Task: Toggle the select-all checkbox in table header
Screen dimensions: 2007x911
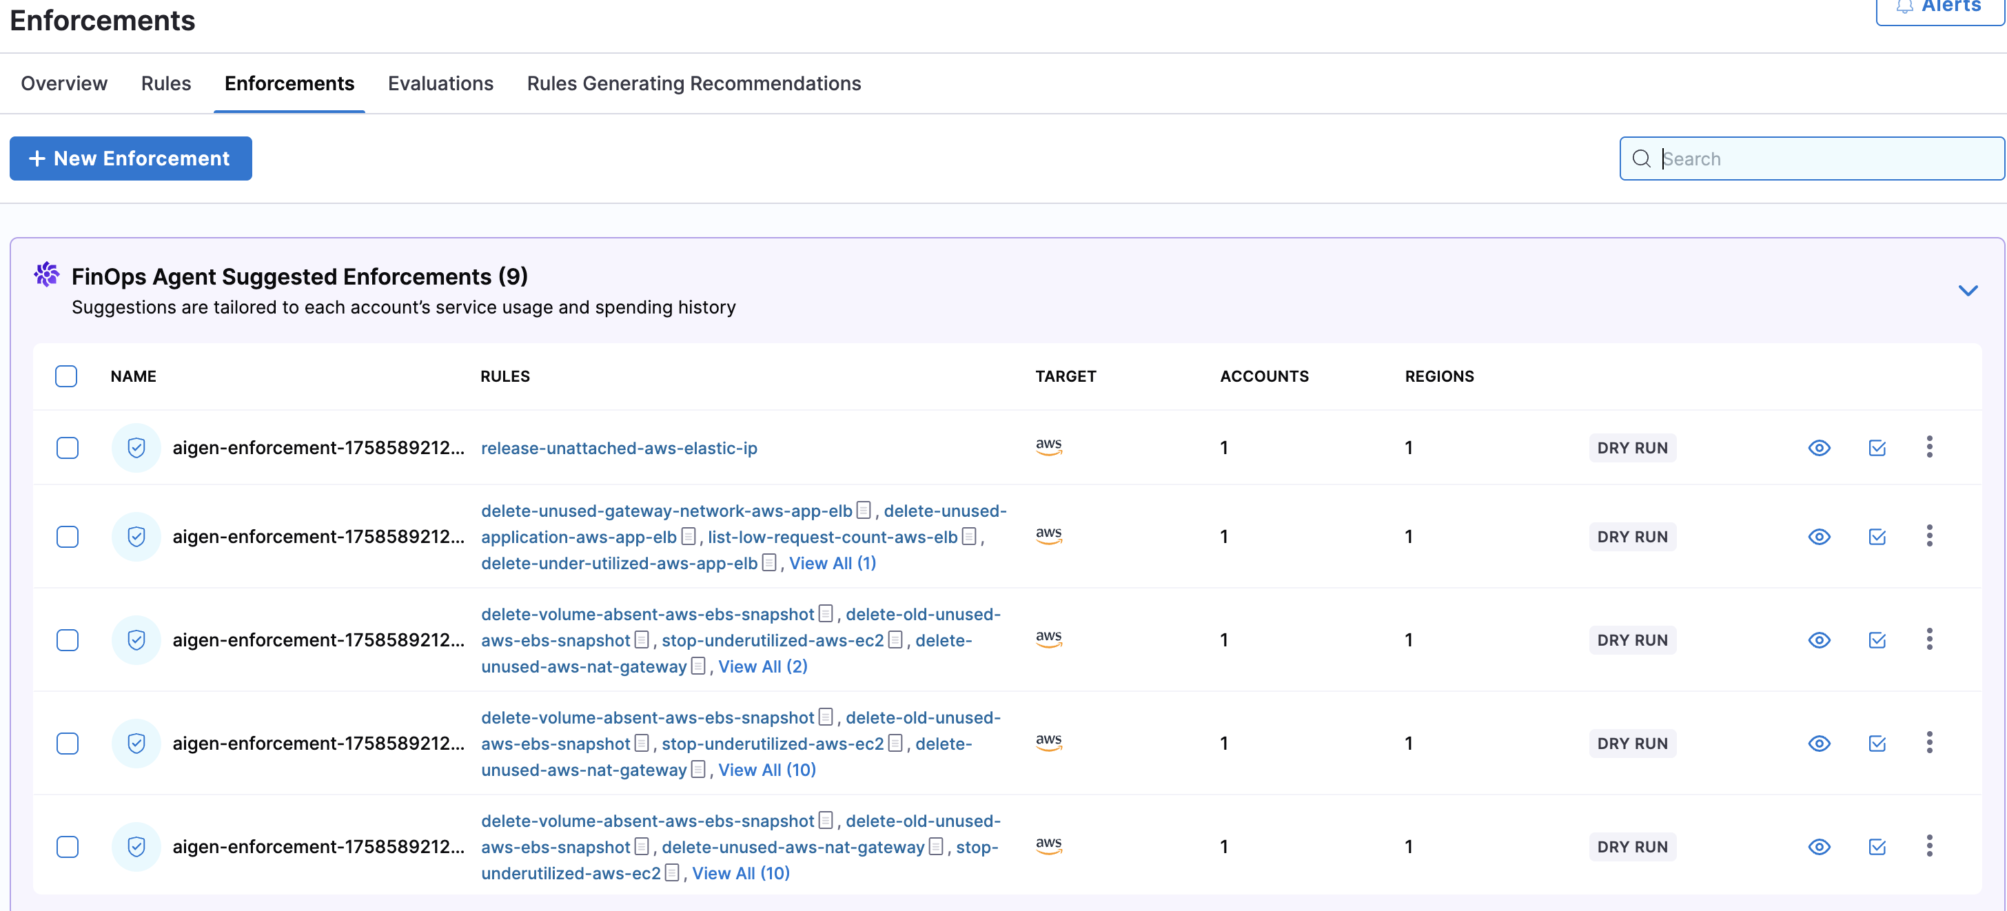Action: (x=66, y=376)
